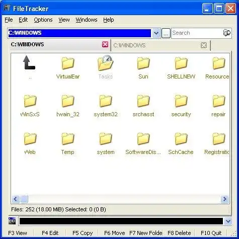239x239 pixels.
Task: Close the inactive C:\WINDOWS tab
Action: pos(204,45)
